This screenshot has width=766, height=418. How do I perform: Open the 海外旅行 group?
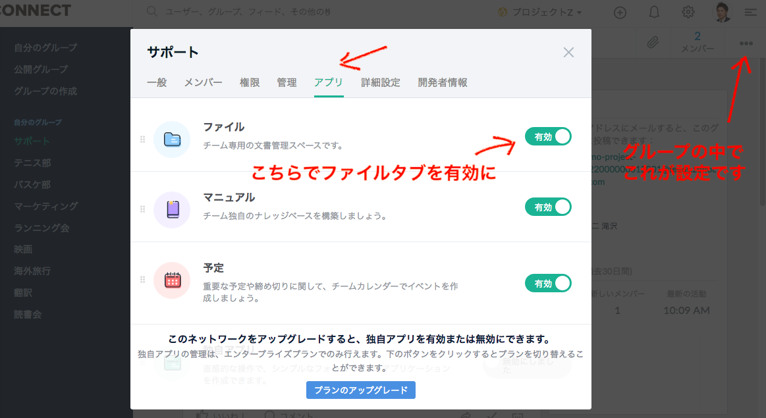pyautogui.click(x=32, y=271)
